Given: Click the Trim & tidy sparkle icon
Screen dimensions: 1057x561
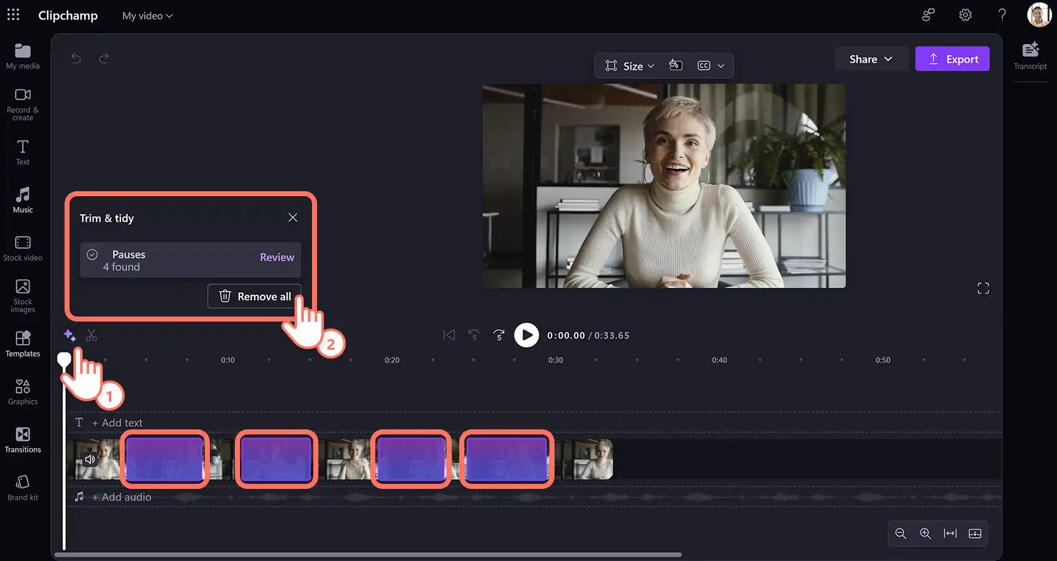Looking at the screenshot, I should pos(70,335).
